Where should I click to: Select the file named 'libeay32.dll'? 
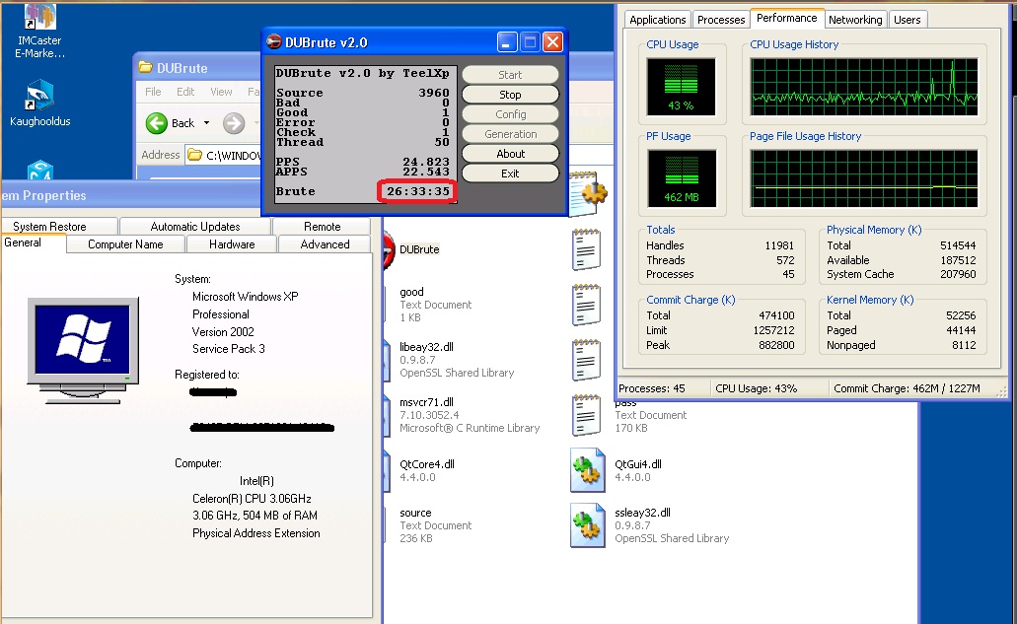pyautogui.click(x=426, y=347)
